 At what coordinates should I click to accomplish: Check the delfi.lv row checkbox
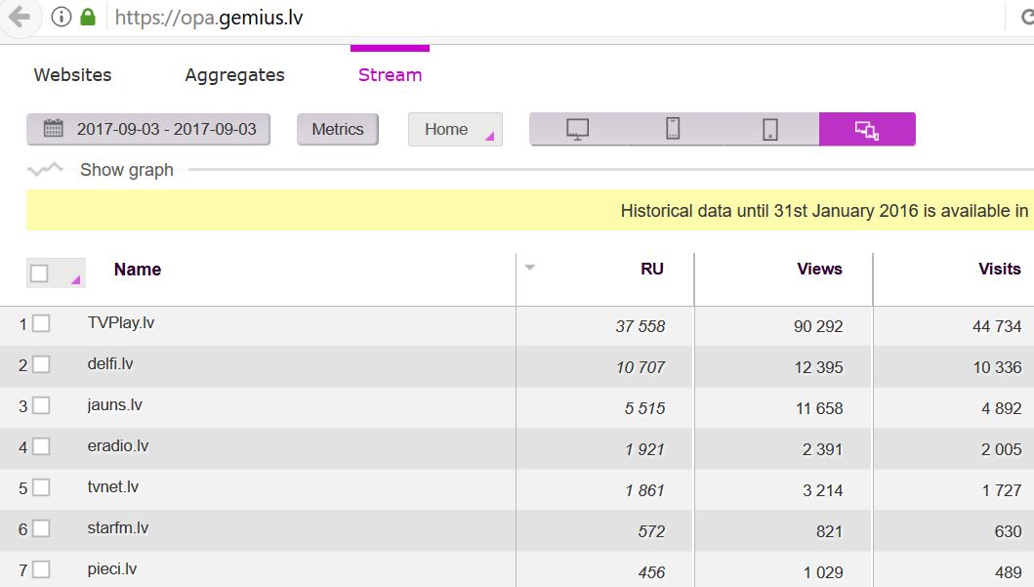[x=41, y=365]
